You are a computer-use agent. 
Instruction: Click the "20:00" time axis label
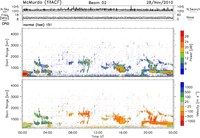click(148, 133)
